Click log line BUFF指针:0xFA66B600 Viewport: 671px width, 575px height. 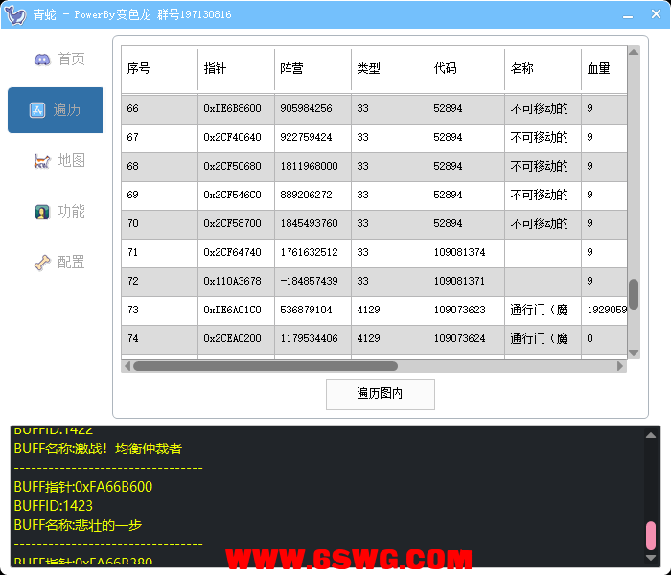(x=83, y=487)
